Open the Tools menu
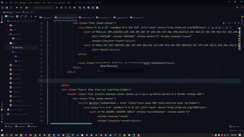244x137 pixels. 50,3
